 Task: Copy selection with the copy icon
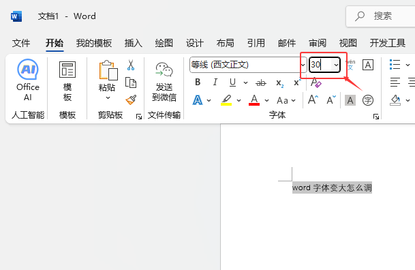coord(131,82)
